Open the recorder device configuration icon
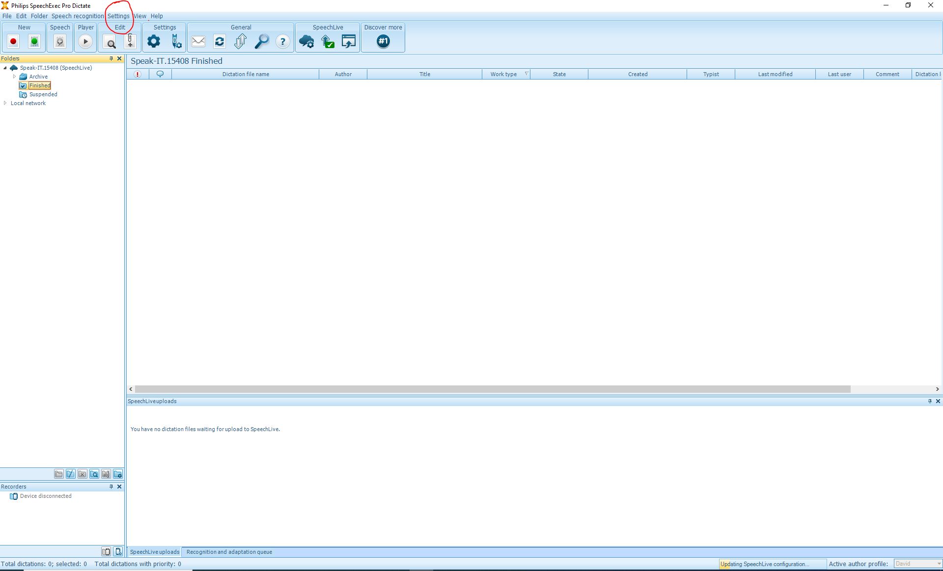Viewport: 943px width, 571px height. [x=176, y=42]
